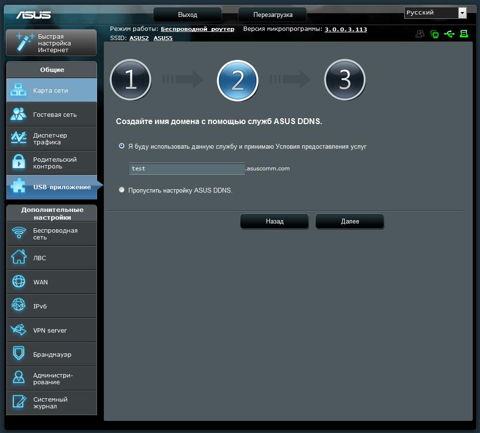Click the green printer status icon

point(464,34)
